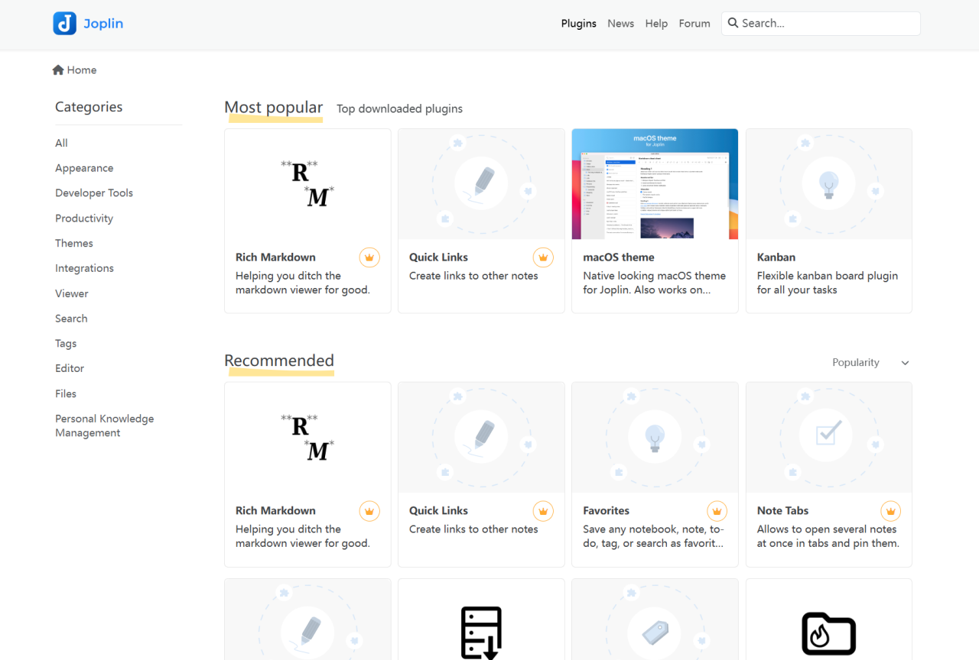This screenshot has width=979, height=660.
Task: Click crown badge on Most popular Quick Links
Action: [x=543, y=257]
